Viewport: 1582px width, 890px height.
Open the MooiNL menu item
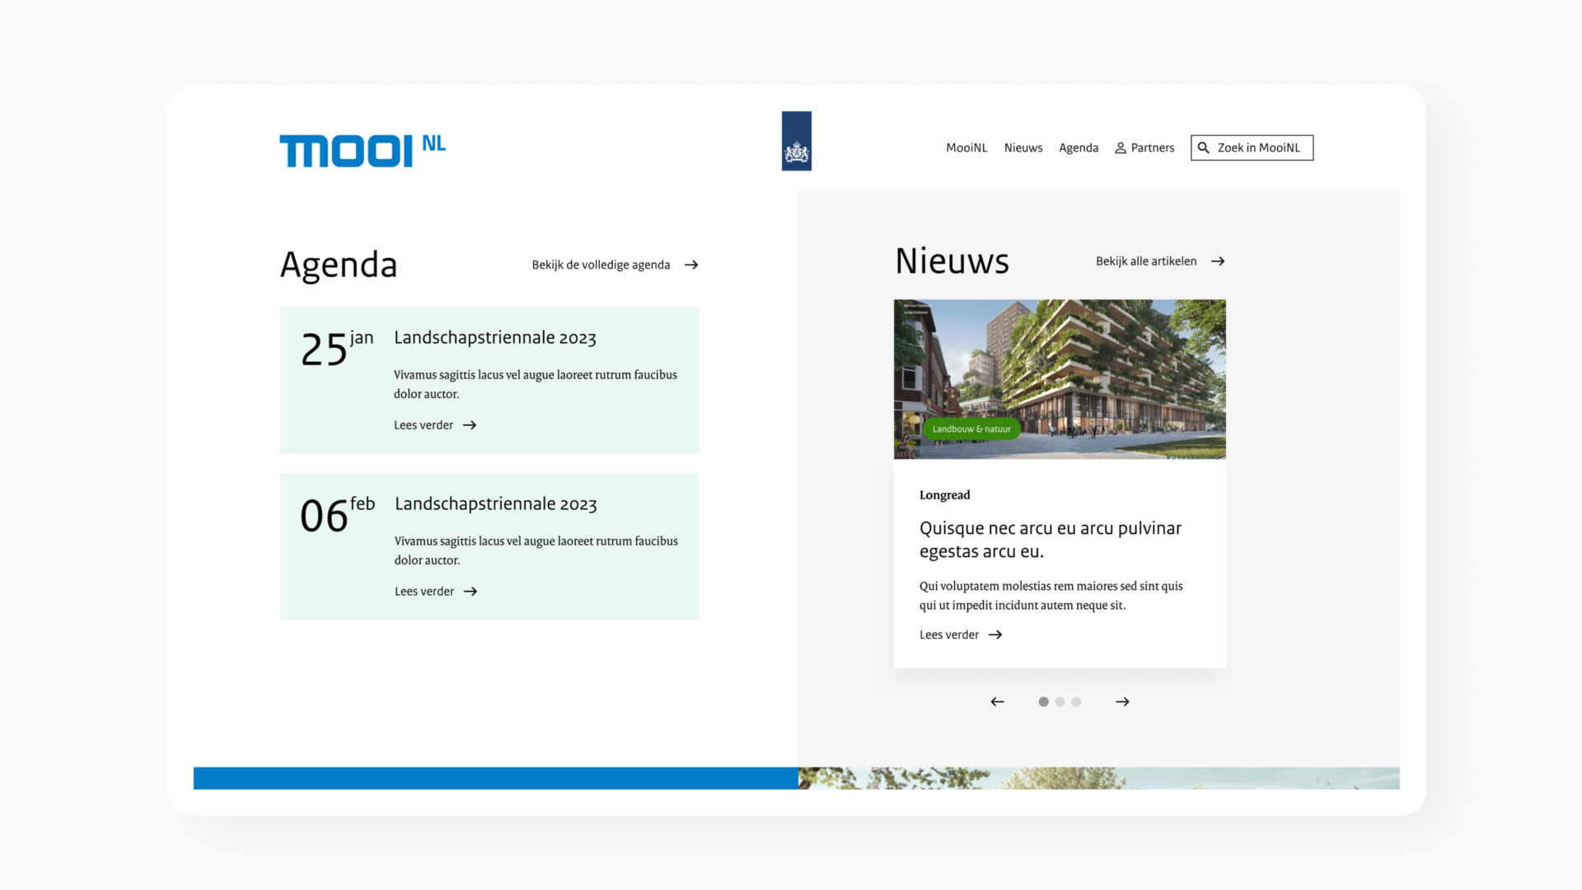click(966, 148)
